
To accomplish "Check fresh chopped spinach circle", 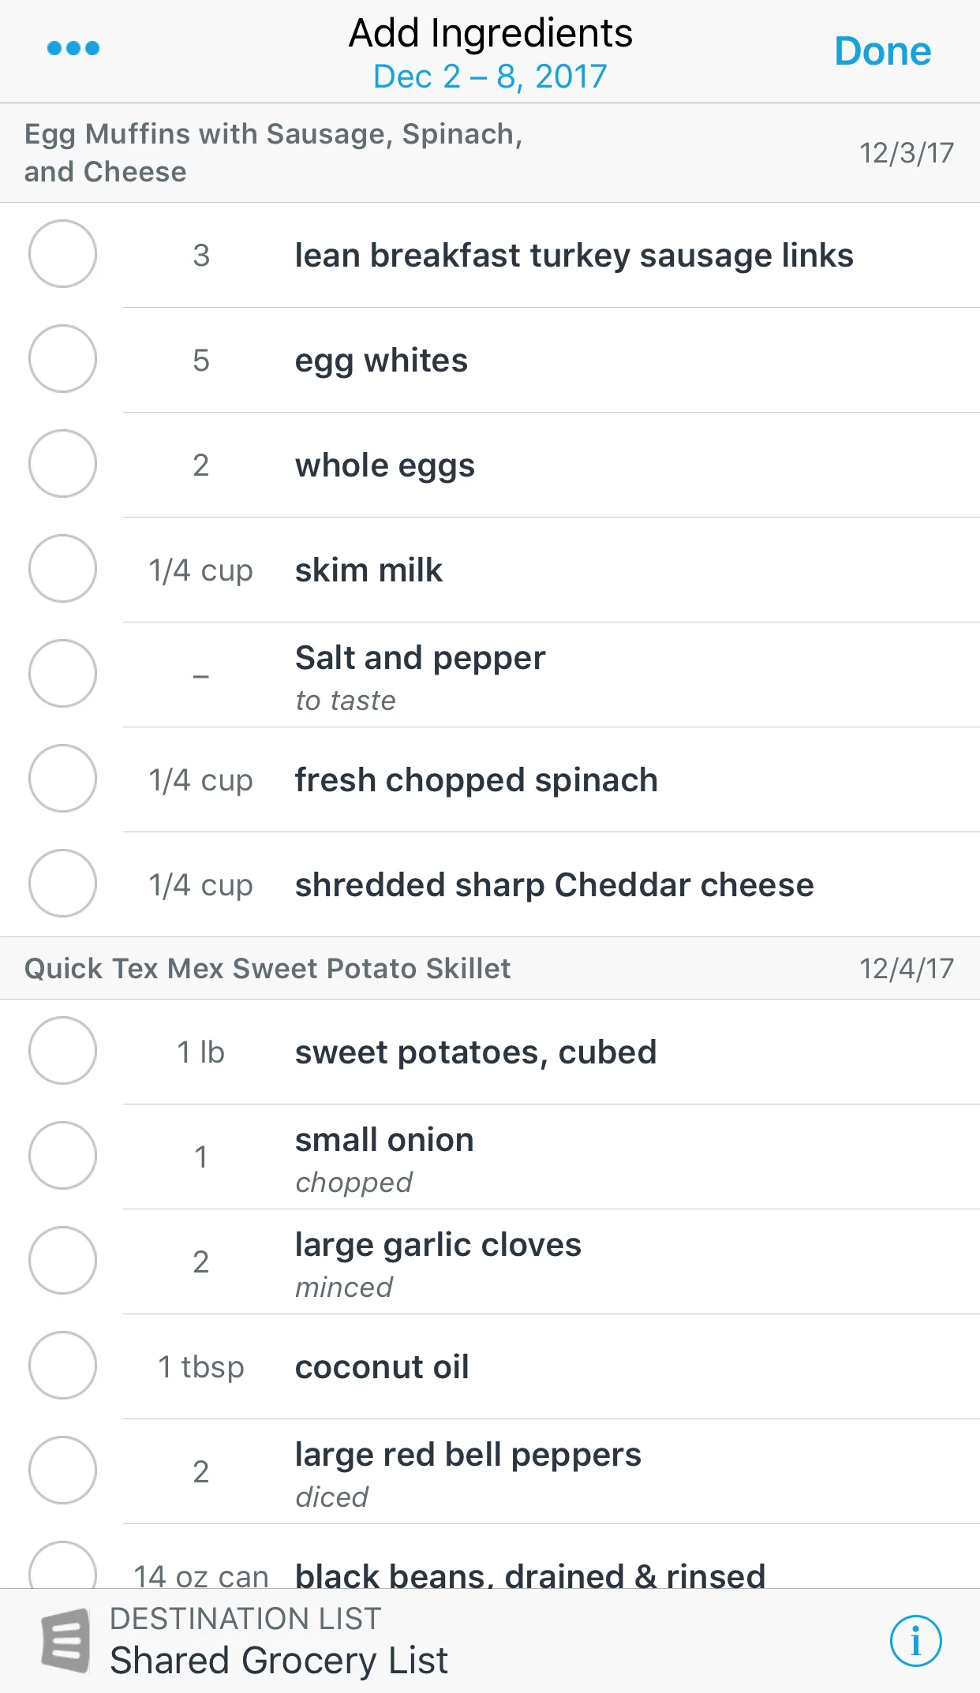I will (62, 779).
